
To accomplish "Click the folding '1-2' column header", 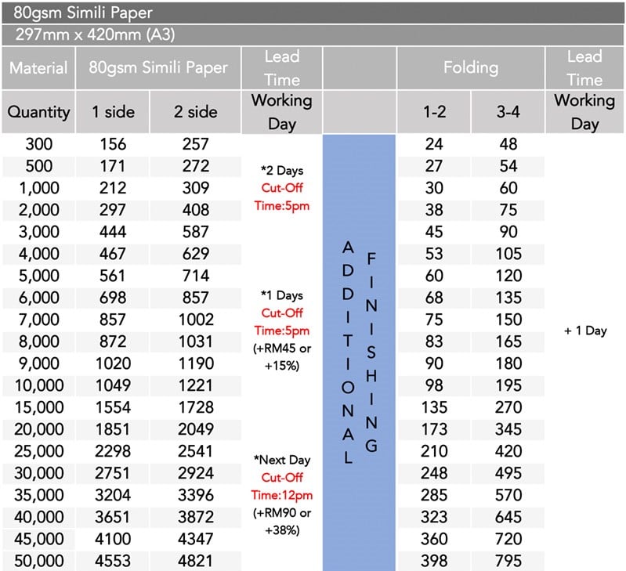I will (x=434, y=112).
